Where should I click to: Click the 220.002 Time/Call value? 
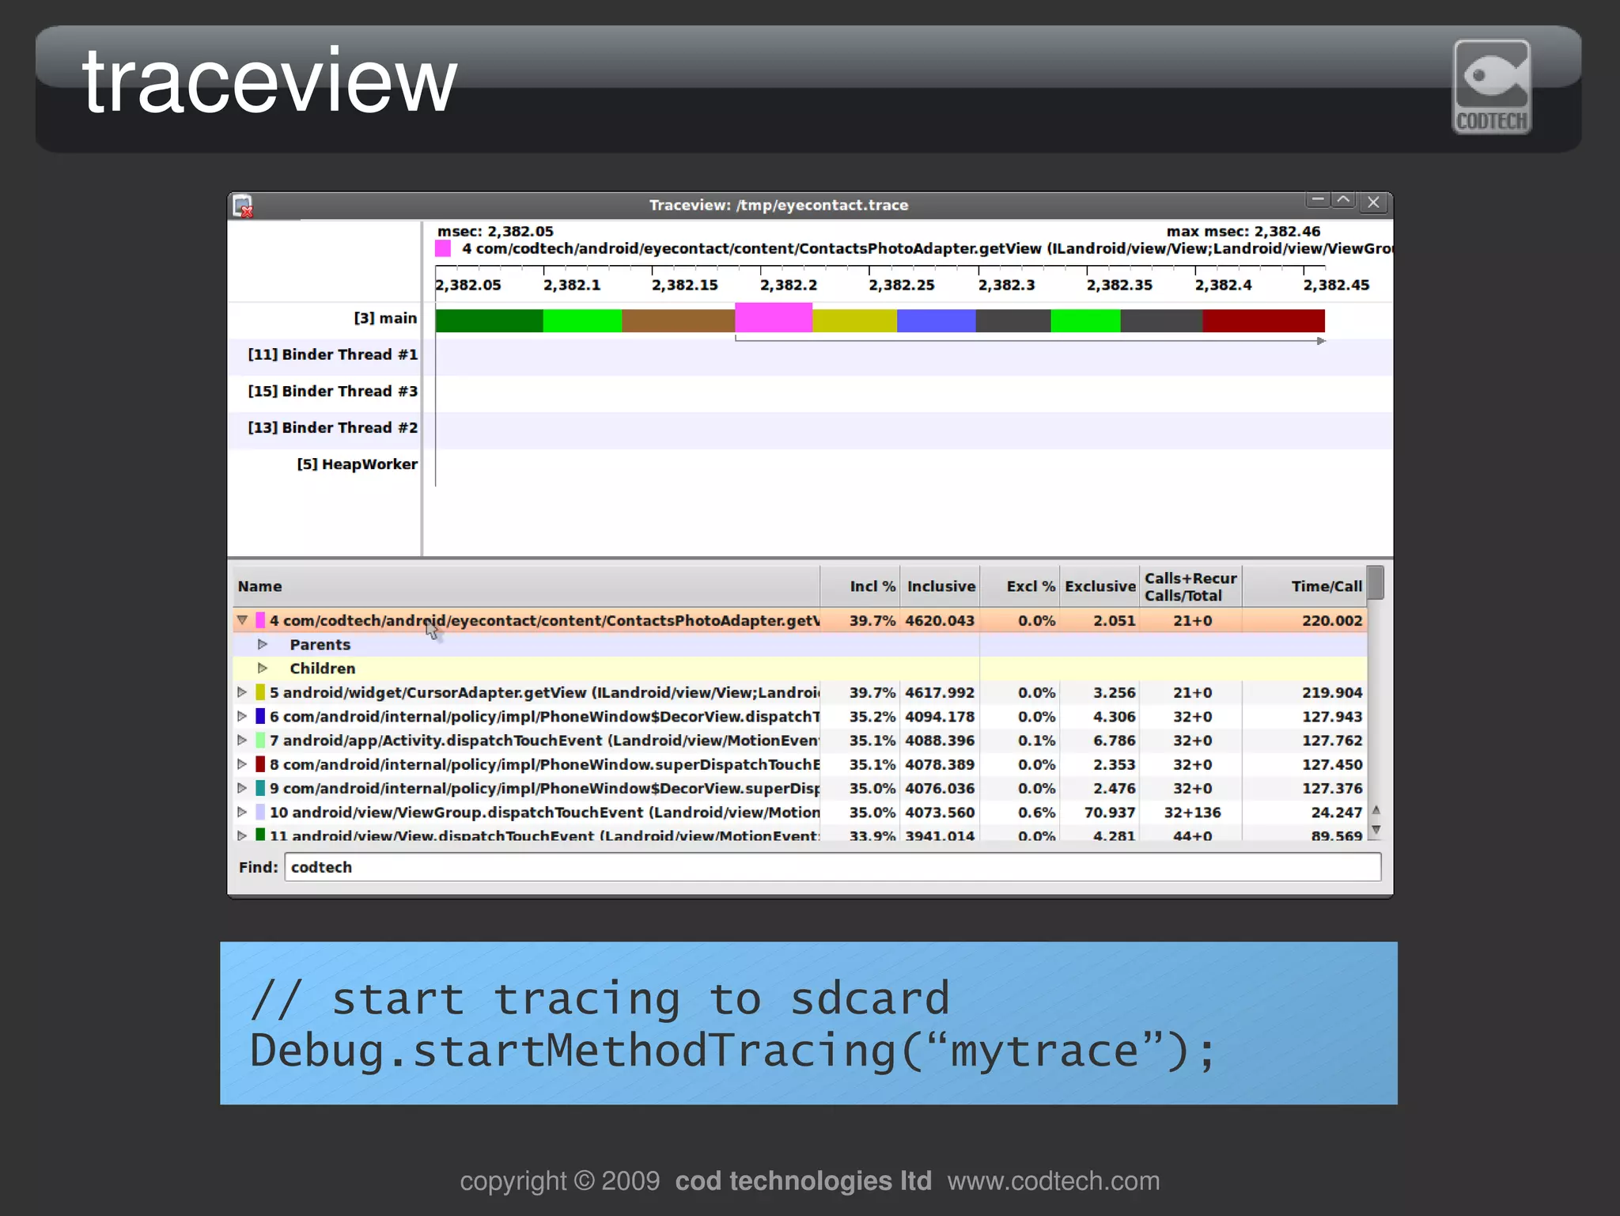point(1332,620)
